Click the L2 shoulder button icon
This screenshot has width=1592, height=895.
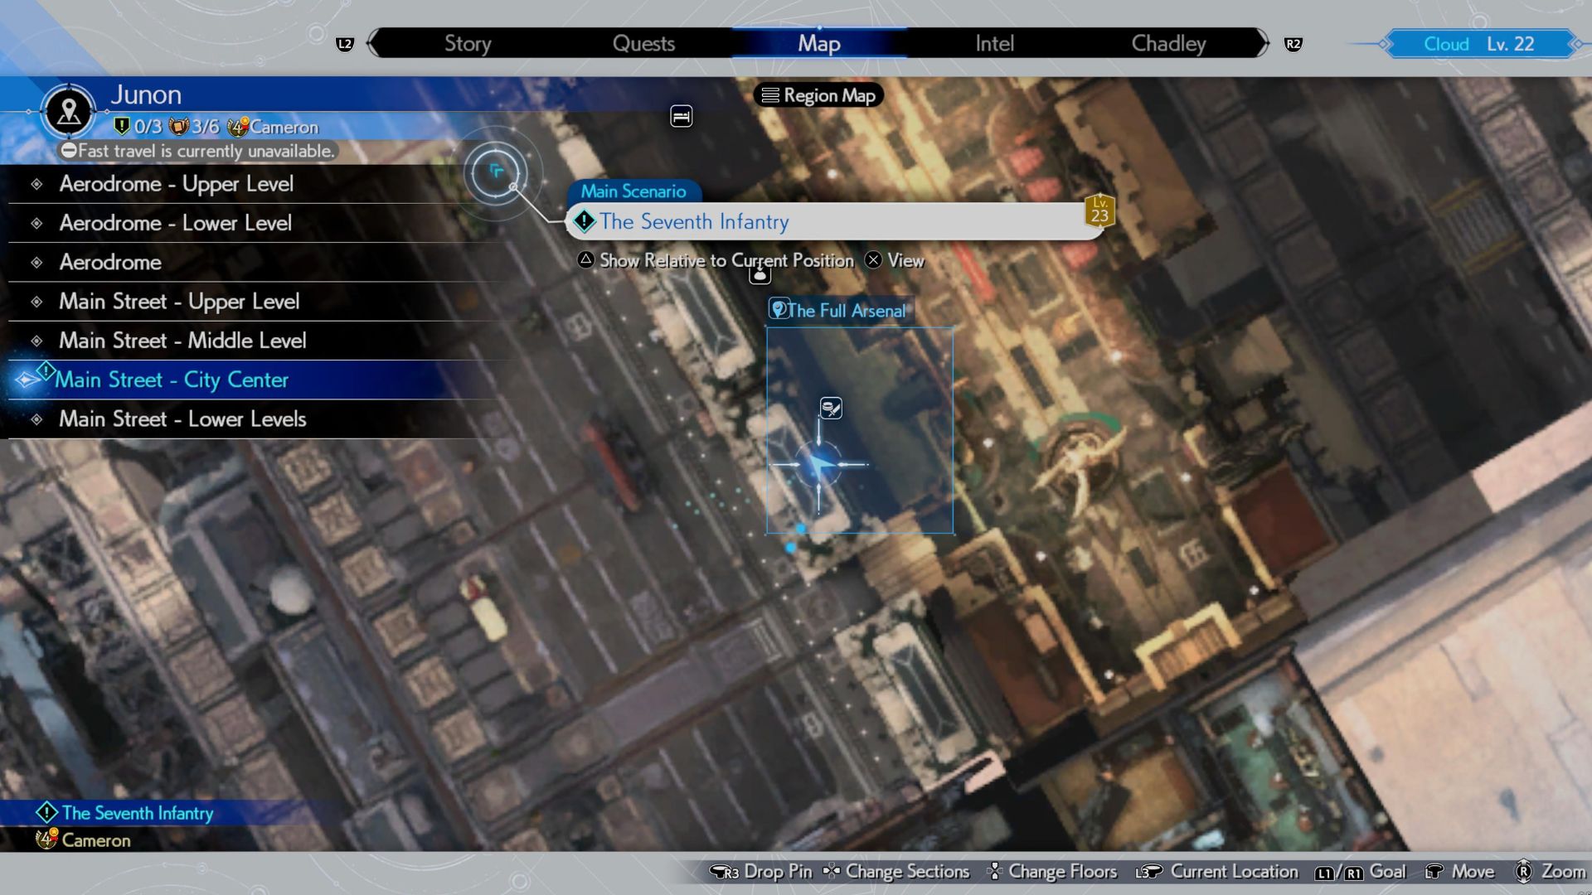pyautogui.click(x=345, y=44)
